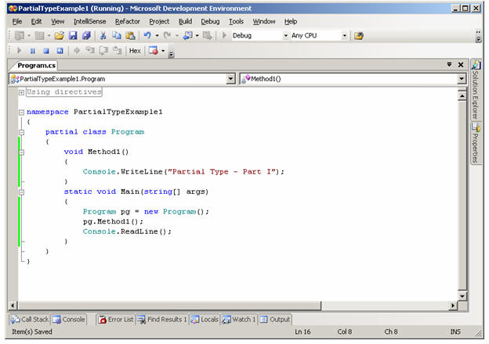The width and height of the screenshot is (489, 344).
Task: Open the Edit menu
Action: (36, 21)
